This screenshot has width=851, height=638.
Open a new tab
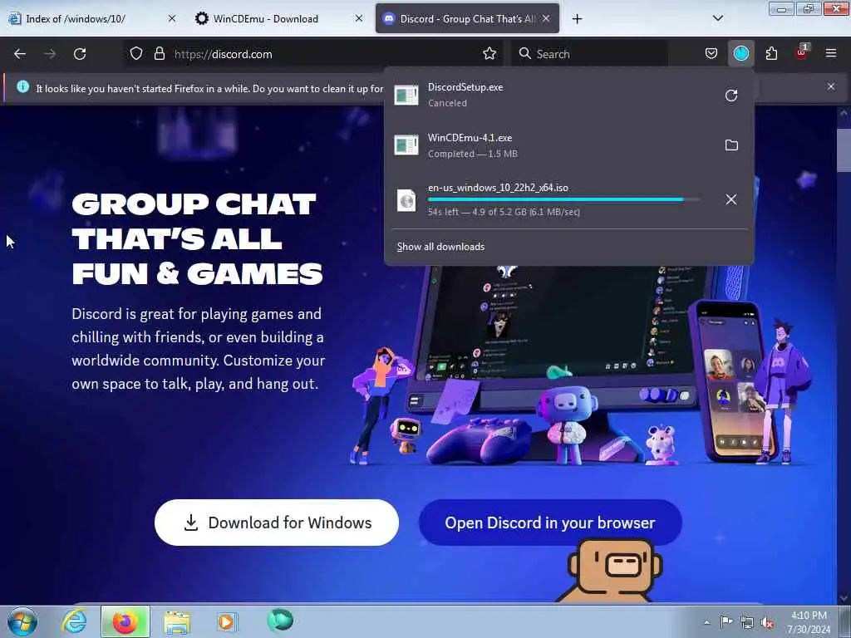coord(577,19)
